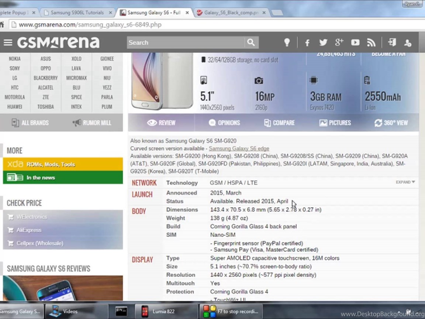Open the Opinions tab
Screen dimensions: 425x319
point(224,123)
